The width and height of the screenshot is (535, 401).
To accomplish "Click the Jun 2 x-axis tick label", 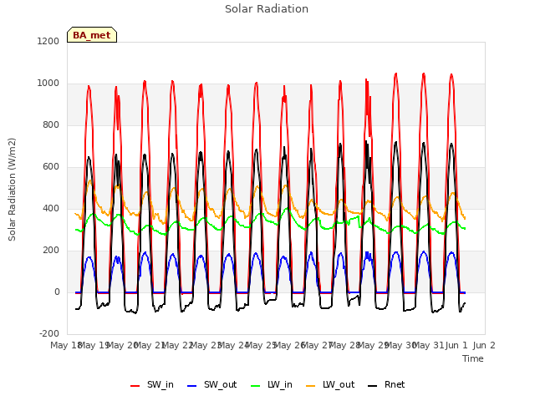I will pos(484,345).
